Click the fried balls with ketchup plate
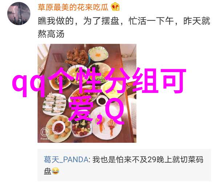The image size is (218, 182). [x=59, y=127]
